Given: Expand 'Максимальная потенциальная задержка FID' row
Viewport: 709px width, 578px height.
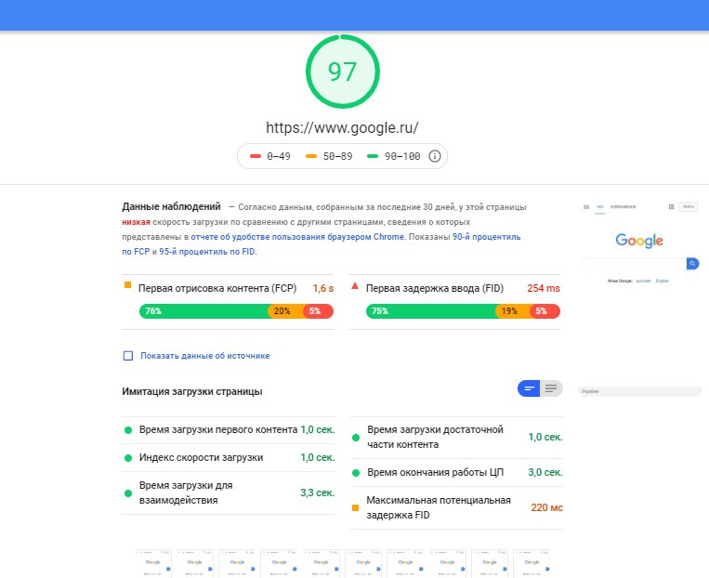Looking at the screenshot, I should point(456,508).
